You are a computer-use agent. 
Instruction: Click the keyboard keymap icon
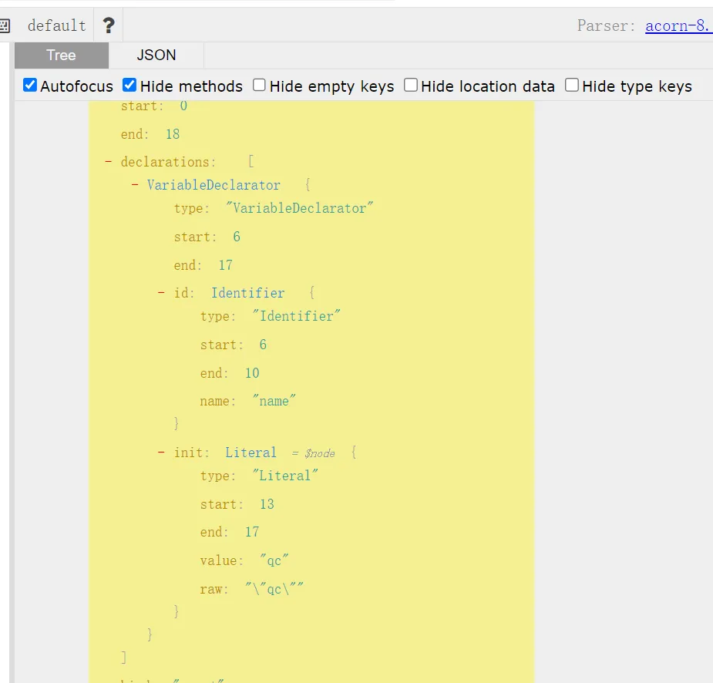[x=5, y=25]
